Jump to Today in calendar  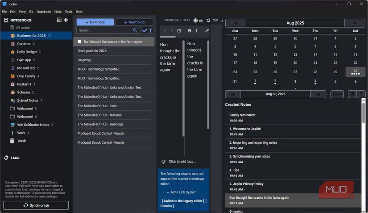337,94
